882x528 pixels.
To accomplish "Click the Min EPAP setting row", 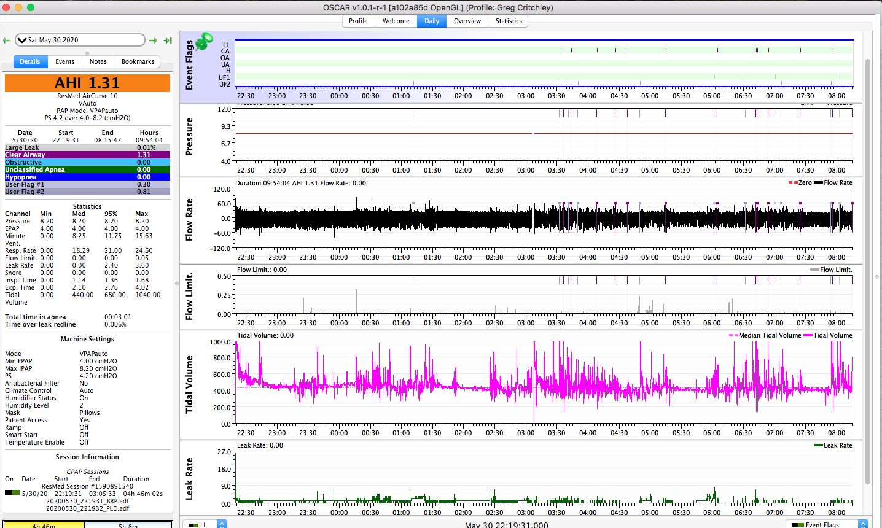I will click(61, 361).
